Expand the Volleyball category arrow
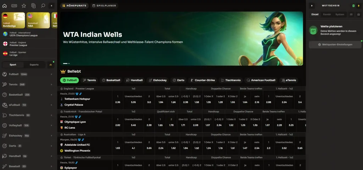Screen dimensions: 363x170 pos(51,125)
